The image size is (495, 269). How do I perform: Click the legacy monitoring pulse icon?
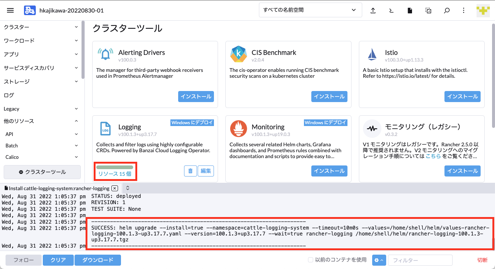click(x=372, y=129)
